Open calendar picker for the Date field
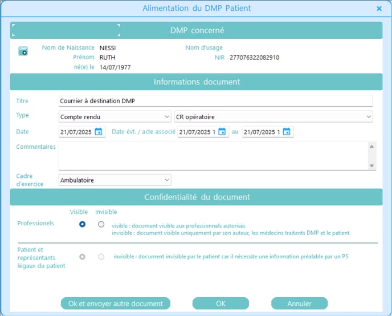 [x=99, y=132]
